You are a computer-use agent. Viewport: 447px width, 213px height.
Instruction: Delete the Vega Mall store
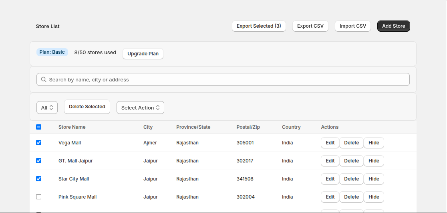(x=351, y=143)
